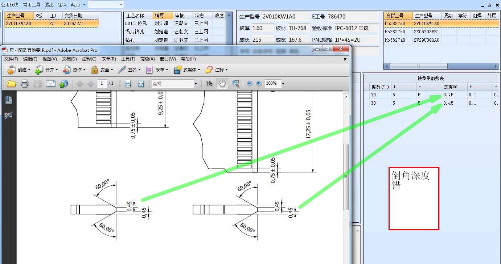Click the Fit Width scrolling icon
This screenshot has width=501, height=264.
click(x=128, y=84)
